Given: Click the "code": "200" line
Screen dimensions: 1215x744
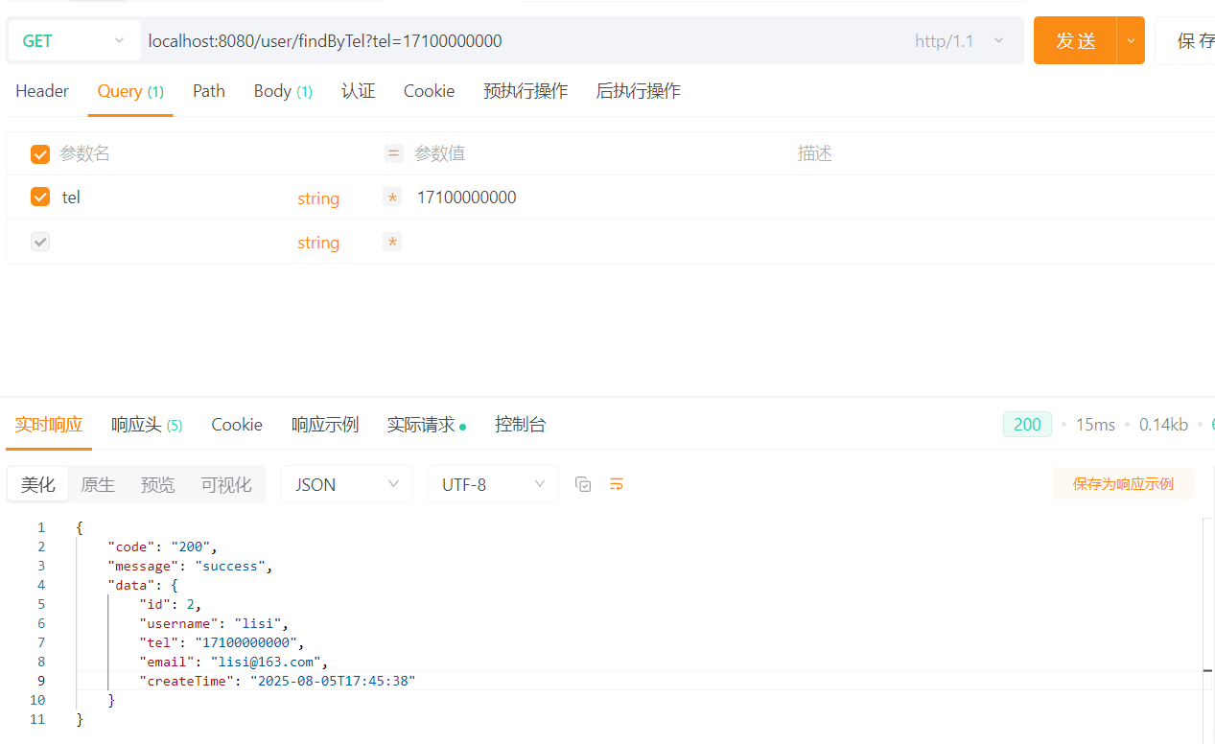Looking at the screenshot, I should pyautogui.click(x=162, y=546).
